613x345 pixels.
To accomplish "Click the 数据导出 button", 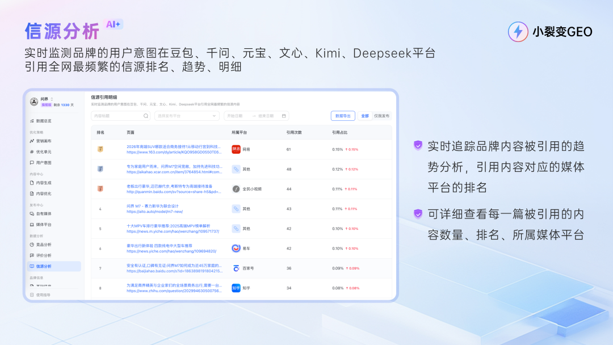I will click(x=343, y=116).
